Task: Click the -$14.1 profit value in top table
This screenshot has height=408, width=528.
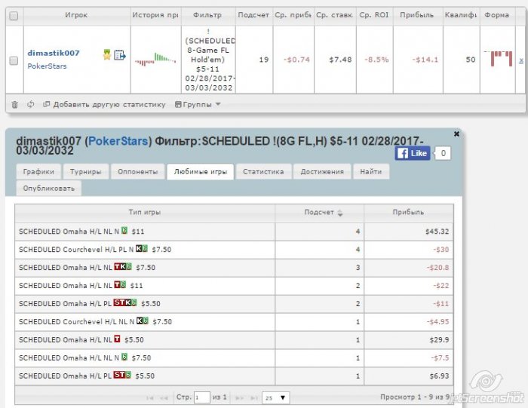Action: coord(425,60)
